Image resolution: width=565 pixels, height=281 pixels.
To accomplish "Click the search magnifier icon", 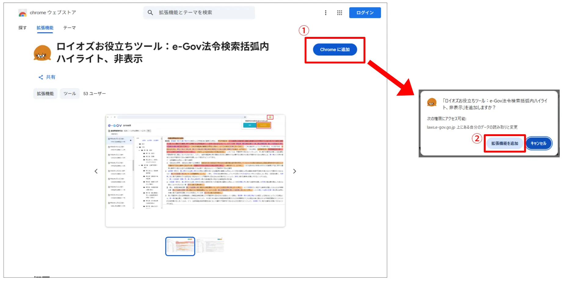I will pyautogui.click(x=150, y=13).
